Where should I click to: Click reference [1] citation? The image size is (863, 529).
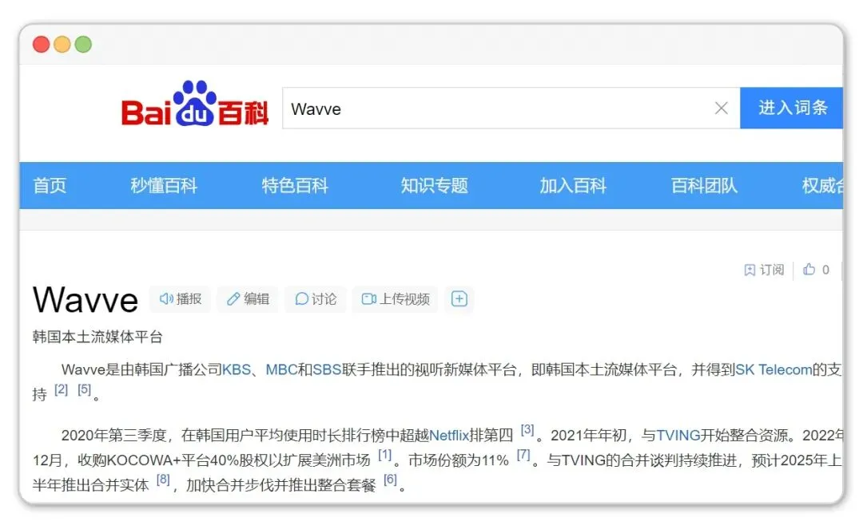pyautogui.click(x=384, y=455)
